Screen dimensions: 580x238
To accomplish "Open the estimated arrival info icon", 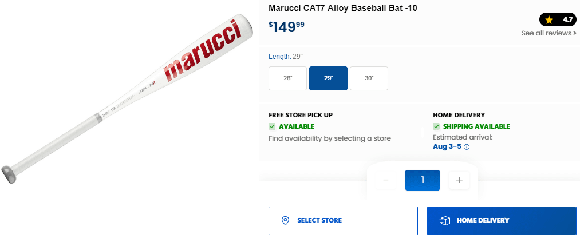I will [x=467, y=147].
